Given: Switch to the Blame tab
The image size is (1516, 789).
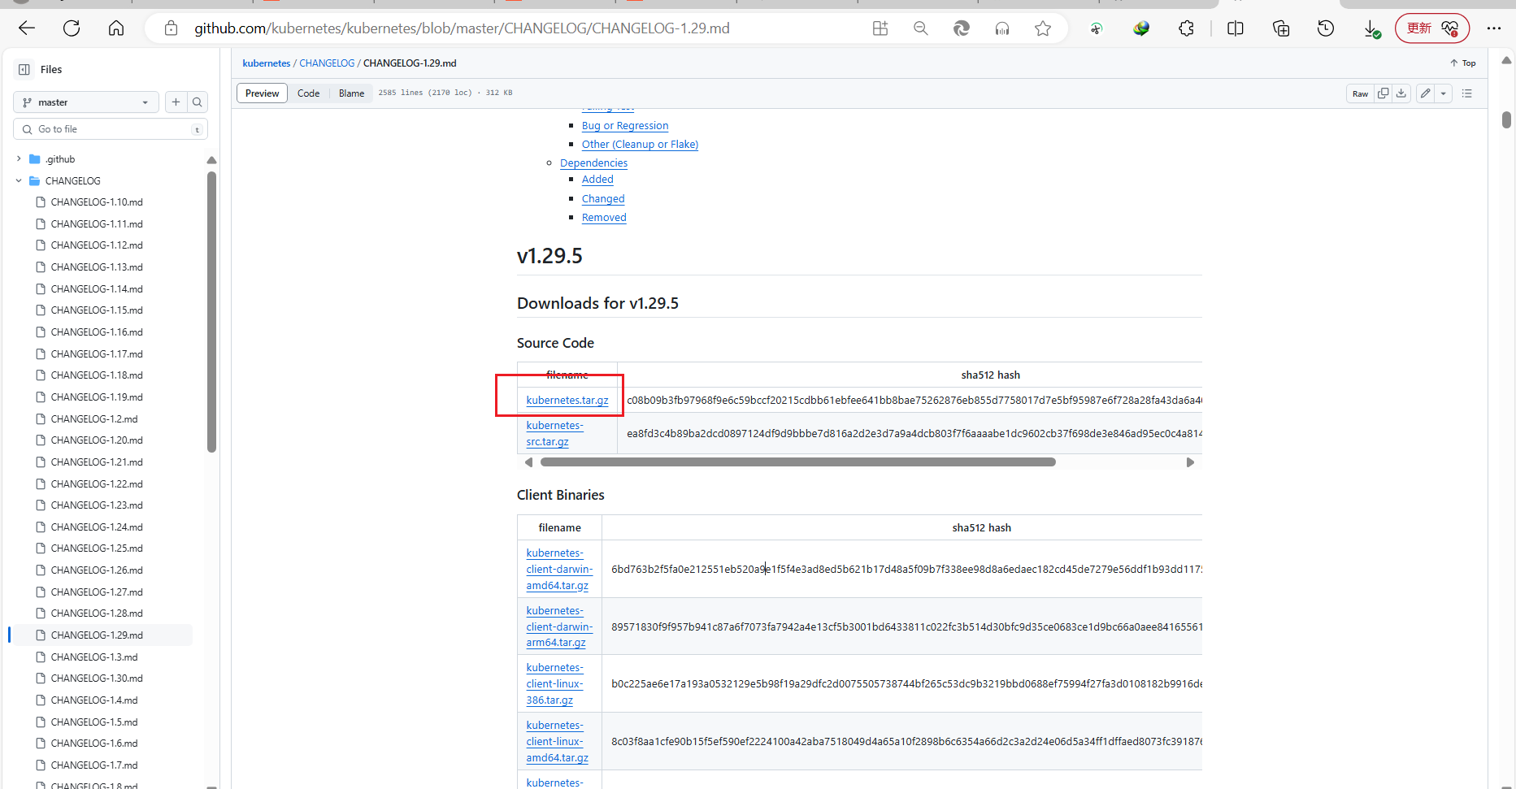Looking at the screenshot, I should pyautogui.click(x=351, y=93).
